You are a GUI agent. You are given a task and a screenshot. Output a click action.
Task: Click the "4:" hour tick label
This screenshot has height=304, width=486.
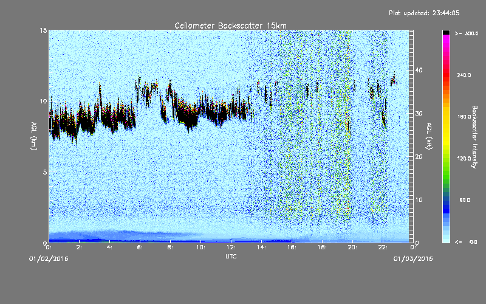point(109,247)
